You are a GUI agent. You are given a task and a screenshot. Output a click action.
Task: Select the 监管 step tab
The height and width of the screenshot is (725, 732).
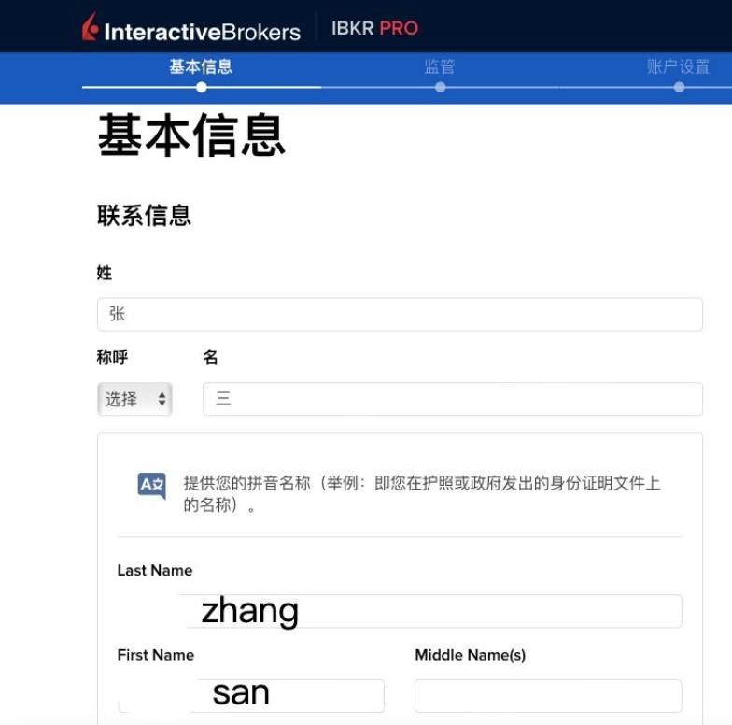pyautogui.click(x=440, y=66)
